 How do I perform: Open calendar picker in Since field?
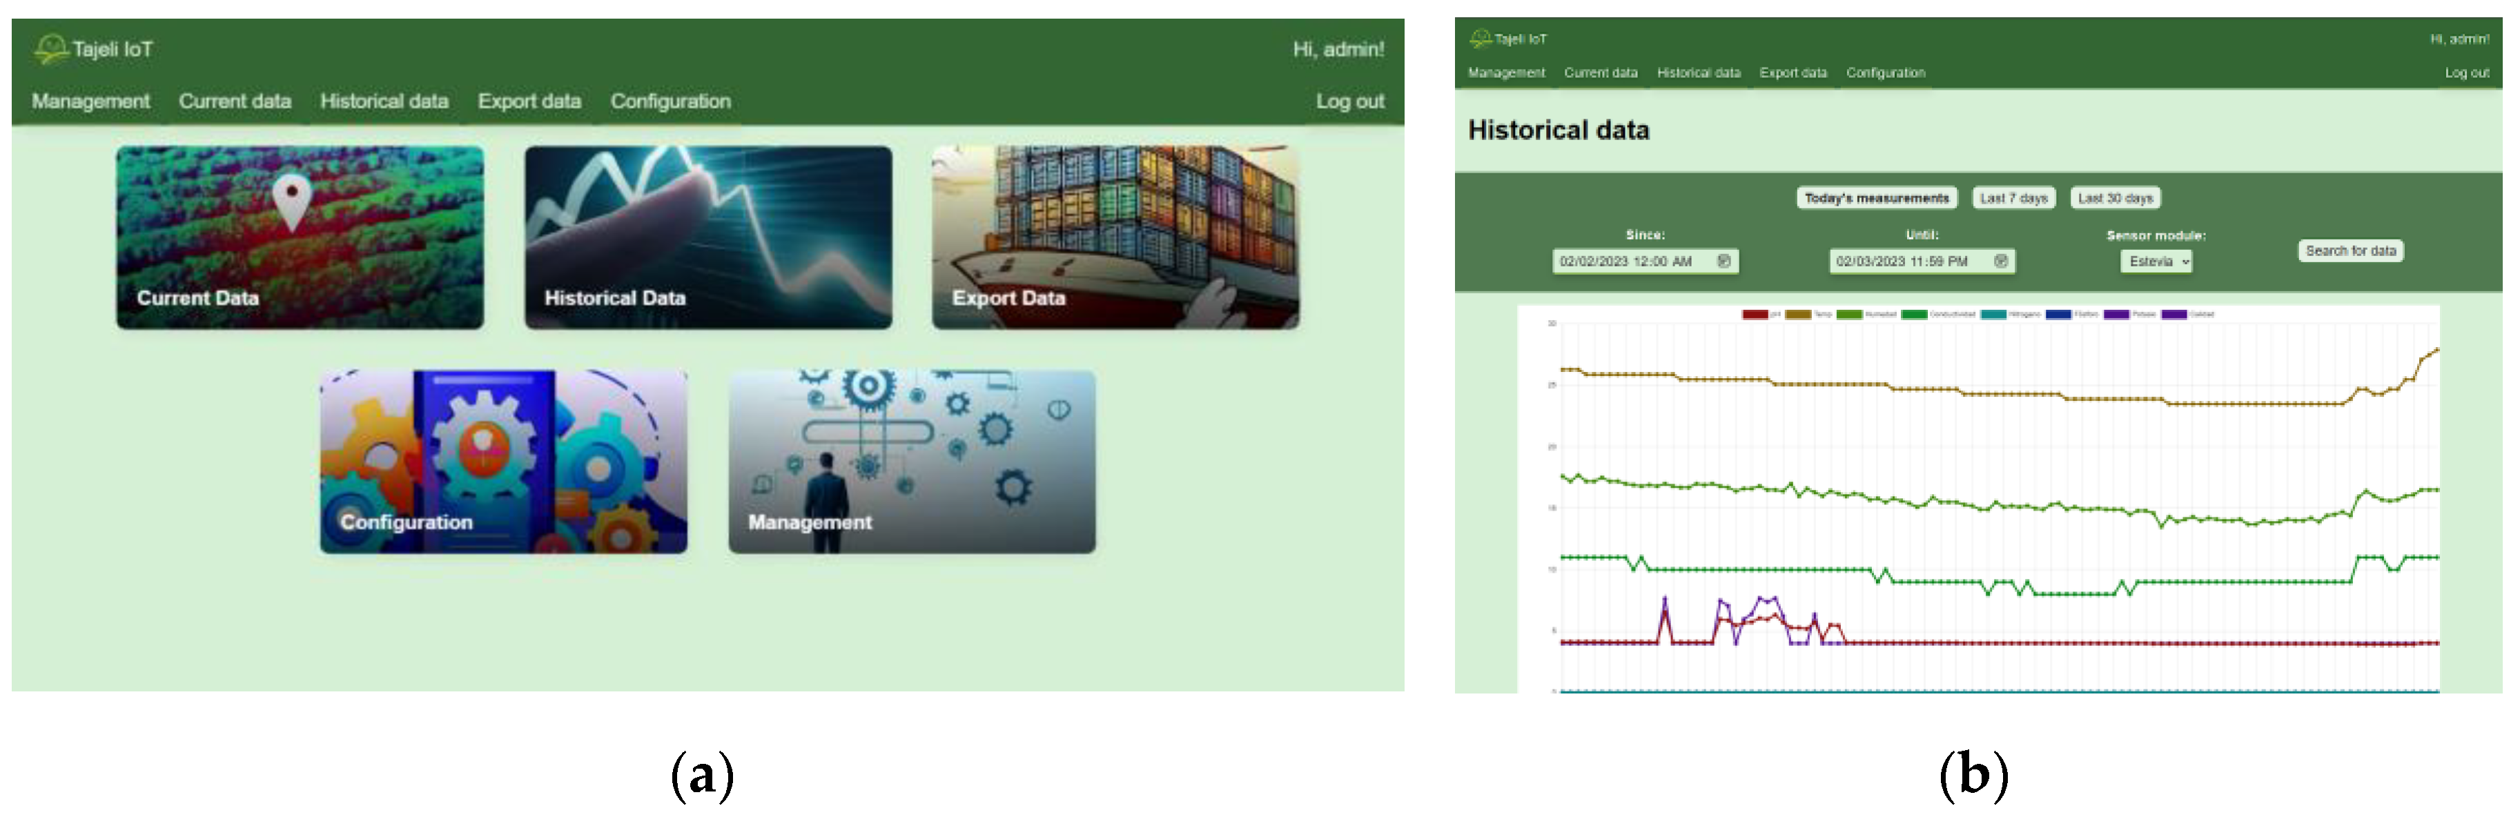click(1725, 262)
